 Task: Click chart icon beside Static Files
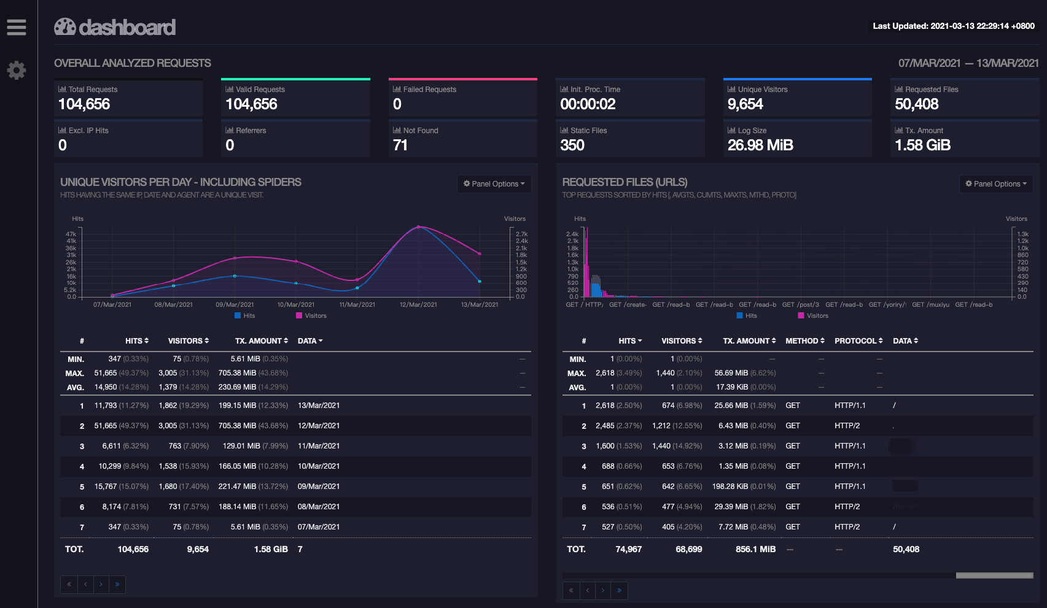(564, 130)
